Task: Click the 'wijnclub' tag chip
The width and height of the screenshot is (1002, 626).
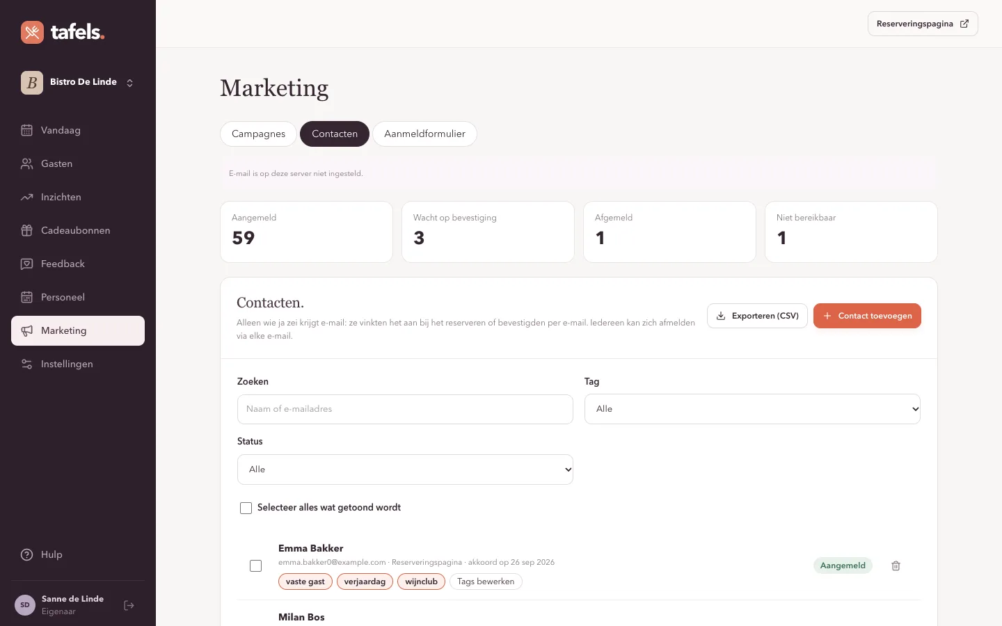Action: point(421,581)
